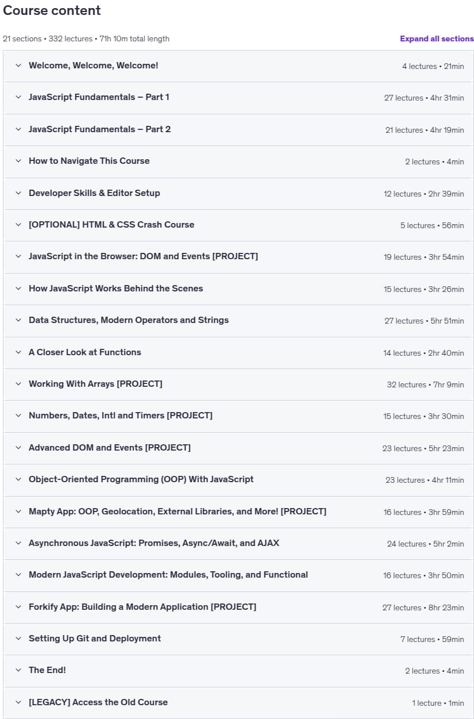
Task: Click '[LEGACY] Access the Old Course' title
Action: coord(98,702)
